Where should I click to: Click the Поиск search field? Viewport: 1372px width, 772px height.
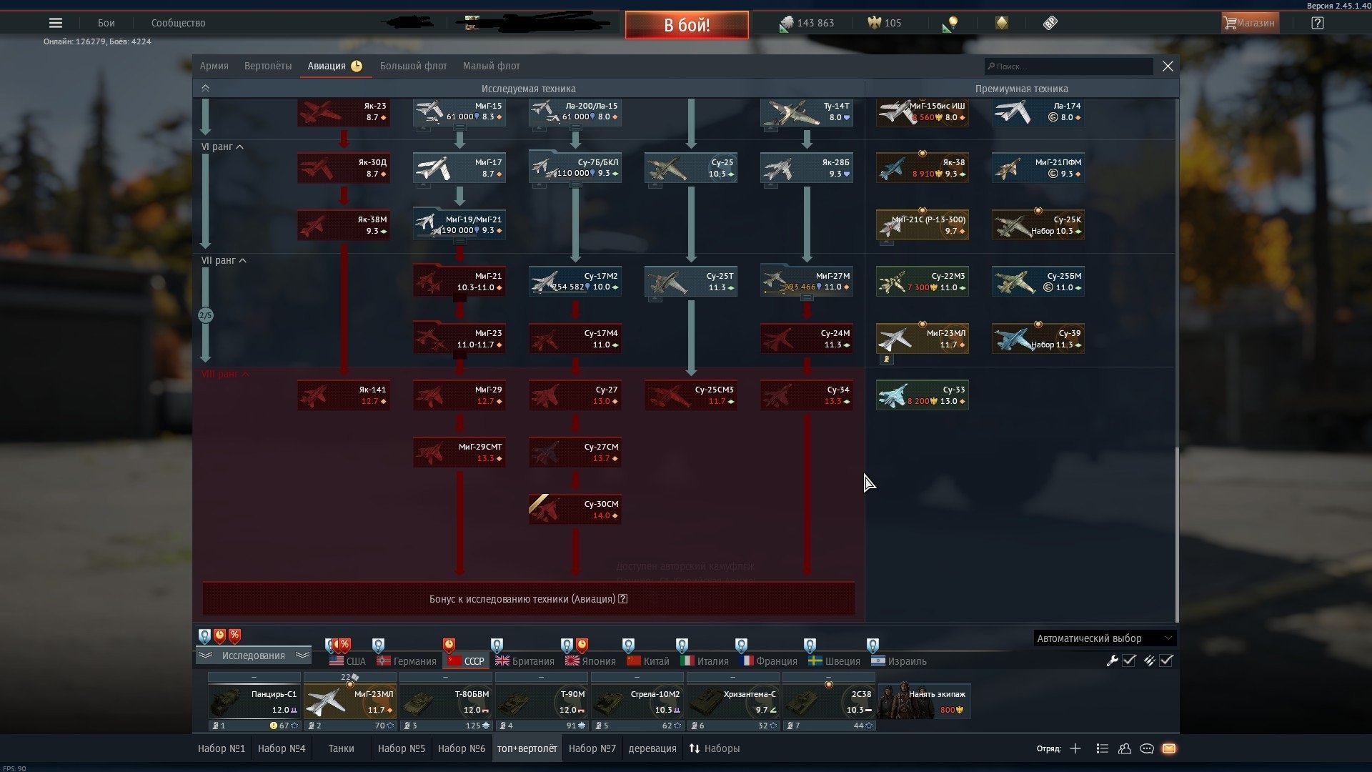tap(1068, 66)
